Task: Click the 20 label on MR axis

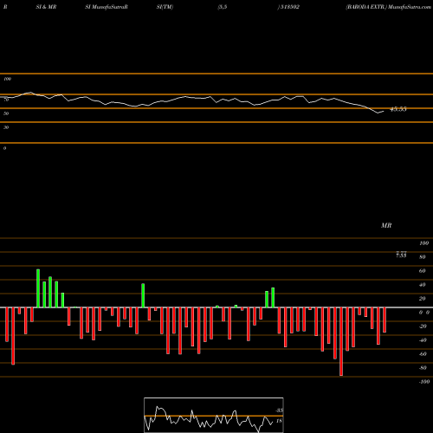Action: tap(423, 299)
